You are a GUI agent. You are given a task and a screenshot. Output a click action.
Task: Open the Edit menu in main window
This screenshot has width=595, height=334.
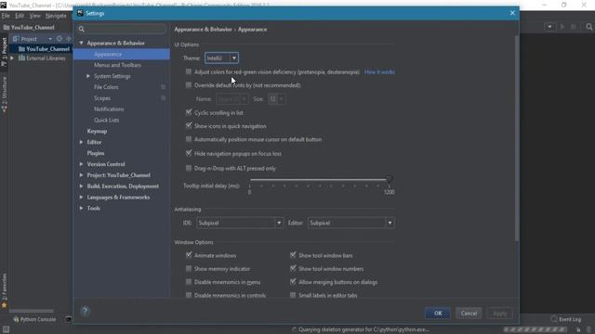tap(20, 16)
